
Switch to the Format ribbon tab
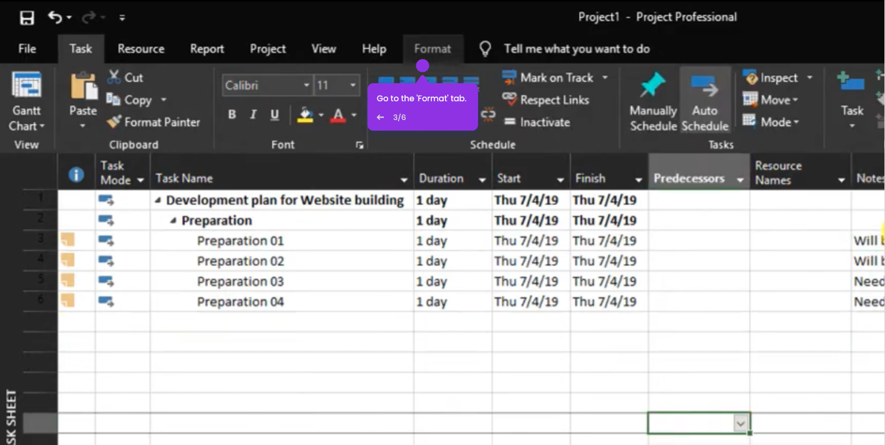click(x=433, y=49)
